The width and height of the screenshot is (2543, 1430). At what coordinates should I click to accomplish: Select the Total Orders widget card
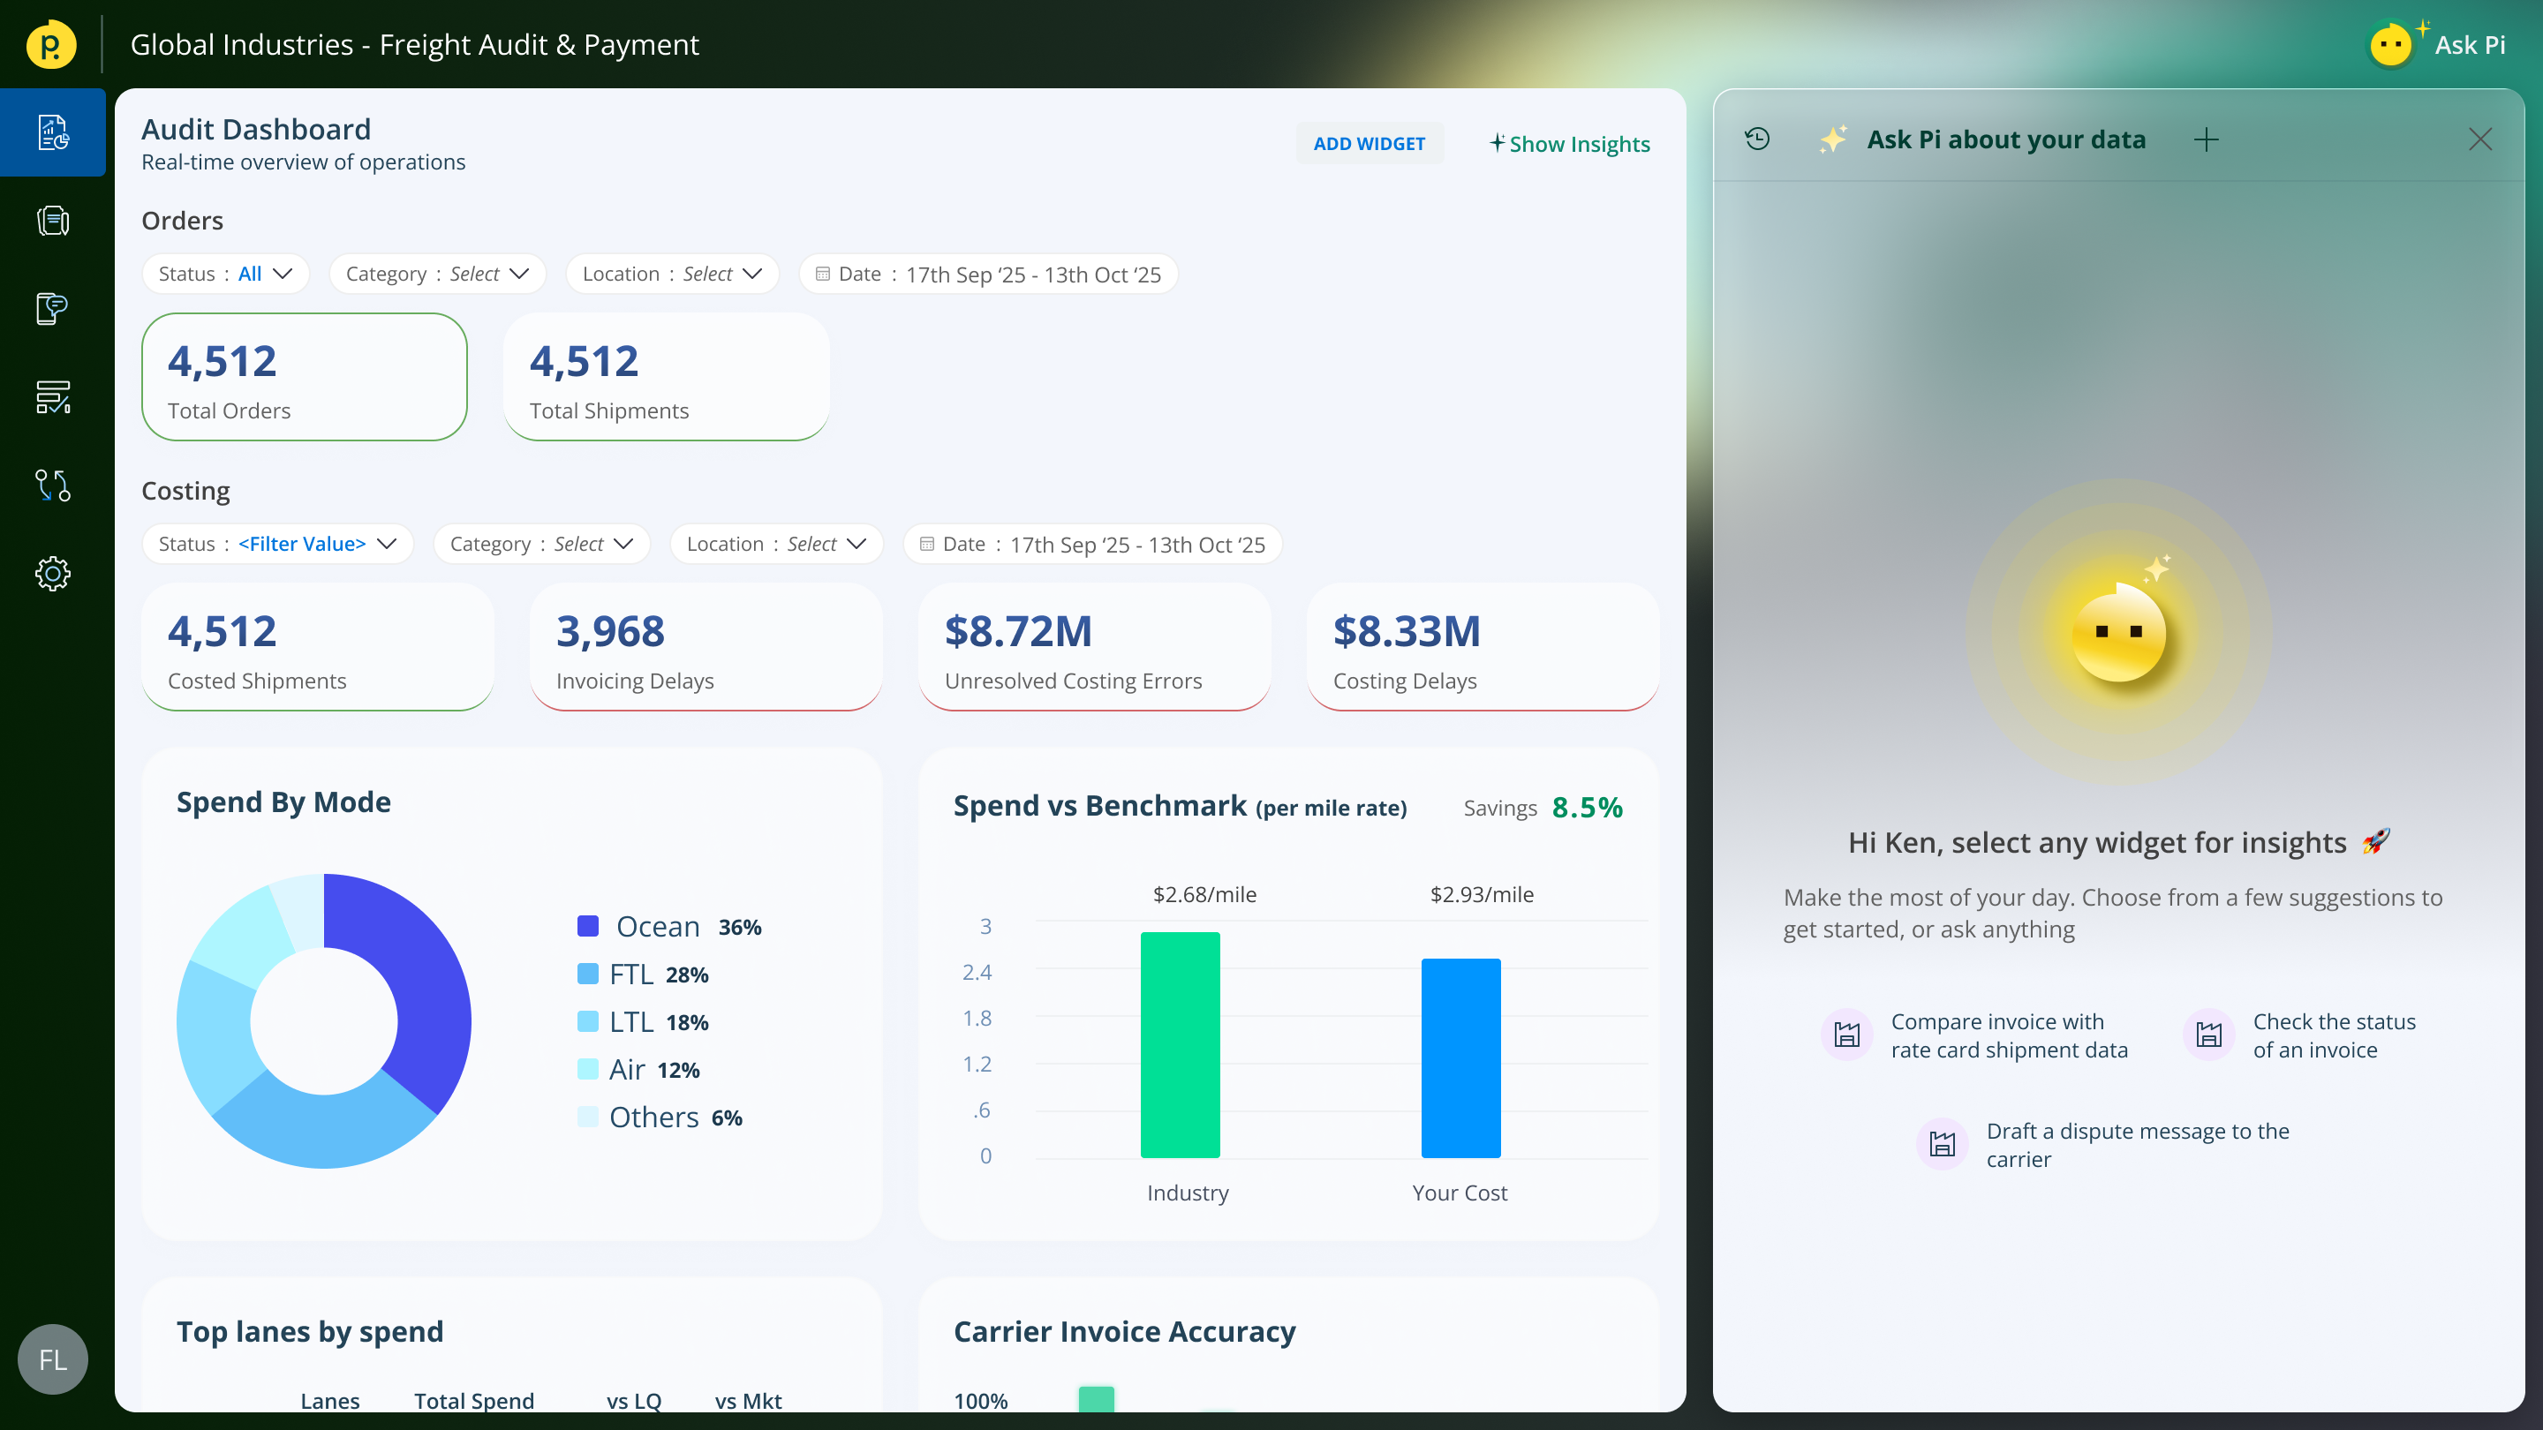pos(304,378)
